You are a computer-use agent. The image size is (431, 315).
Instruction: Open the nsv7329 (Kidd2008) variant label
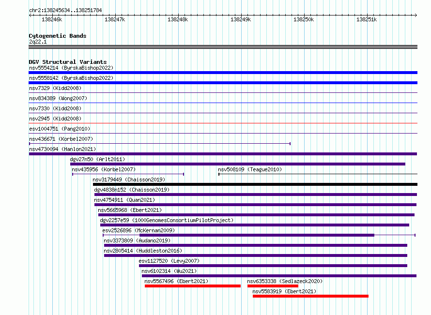click(x=55, y=88)
